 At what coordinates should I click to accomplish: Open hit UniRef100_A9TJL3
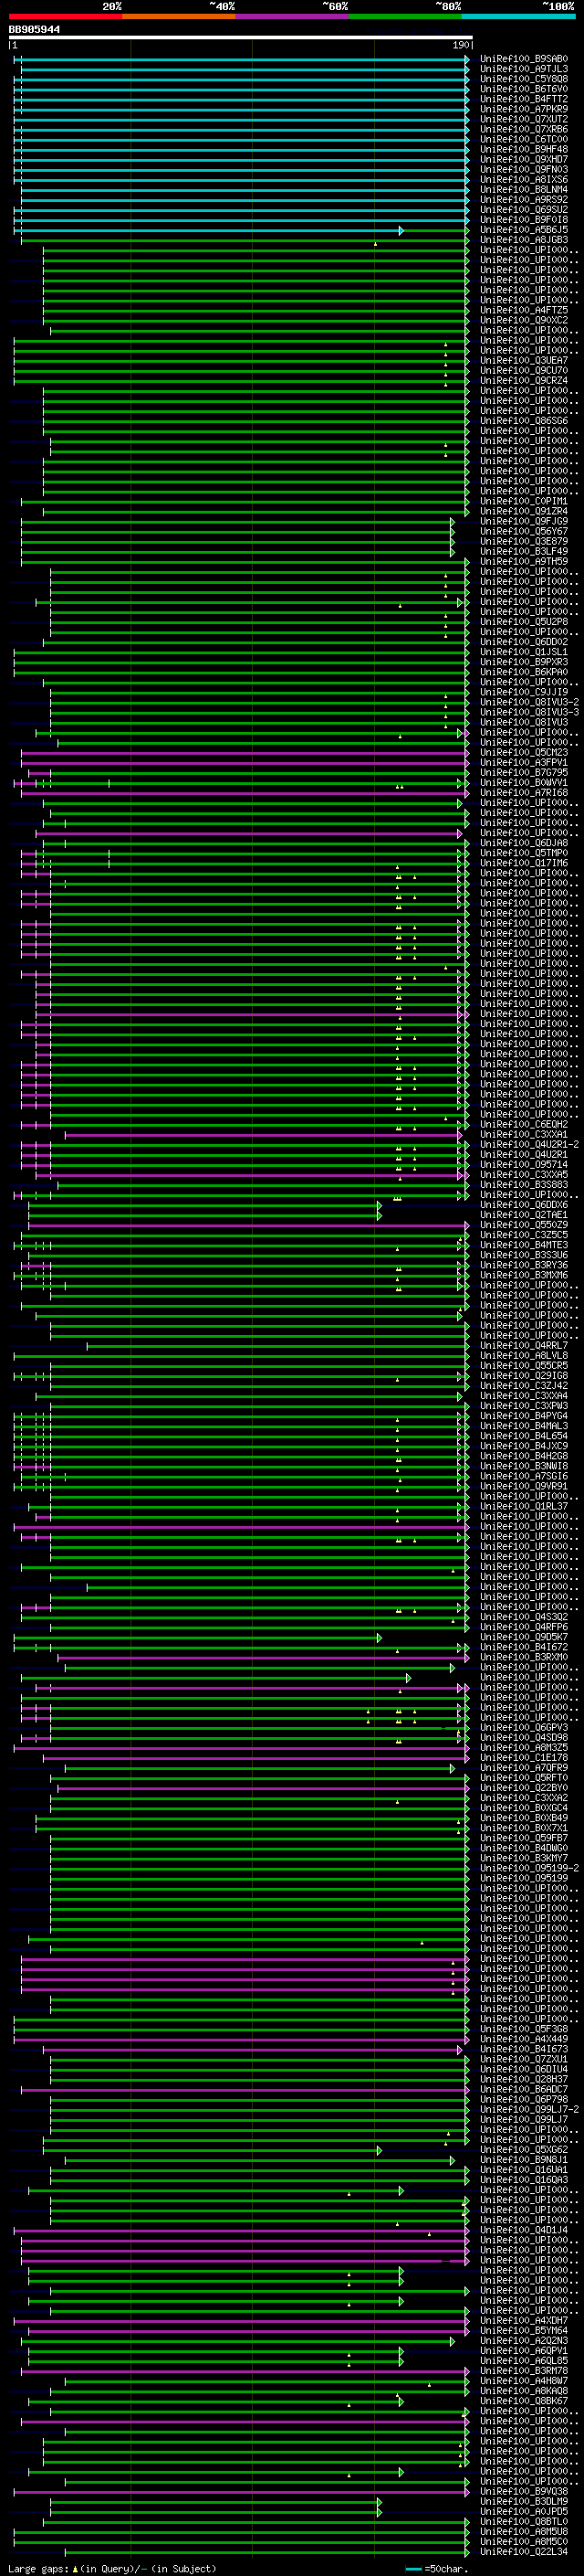(524, 69)
